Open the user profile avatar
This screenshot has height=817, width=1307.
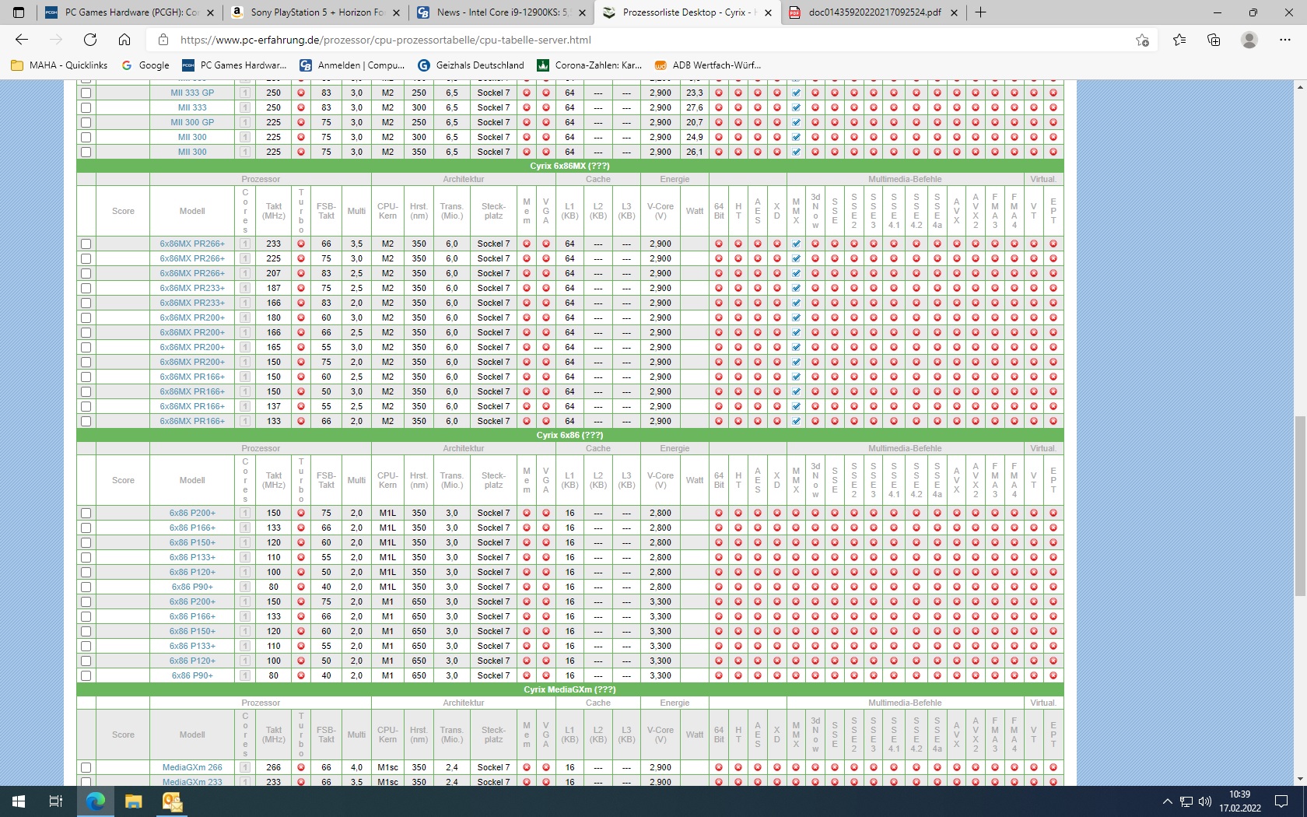click(x=1249, y=40)
